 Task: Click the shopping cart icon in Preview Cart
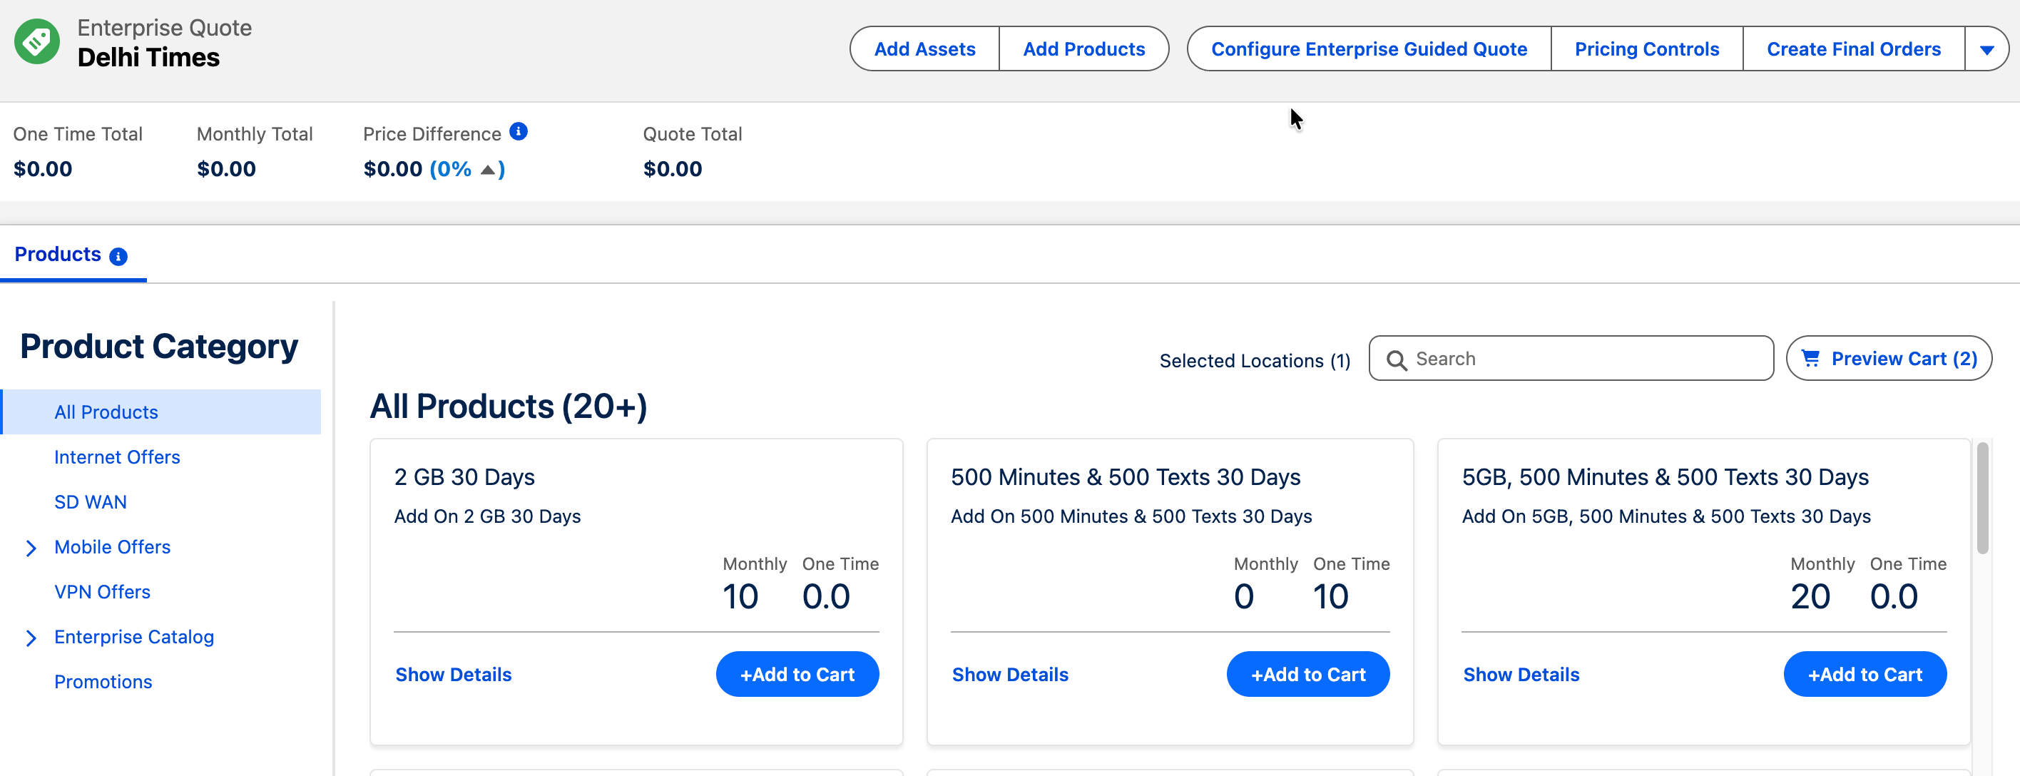(1810, 358)
